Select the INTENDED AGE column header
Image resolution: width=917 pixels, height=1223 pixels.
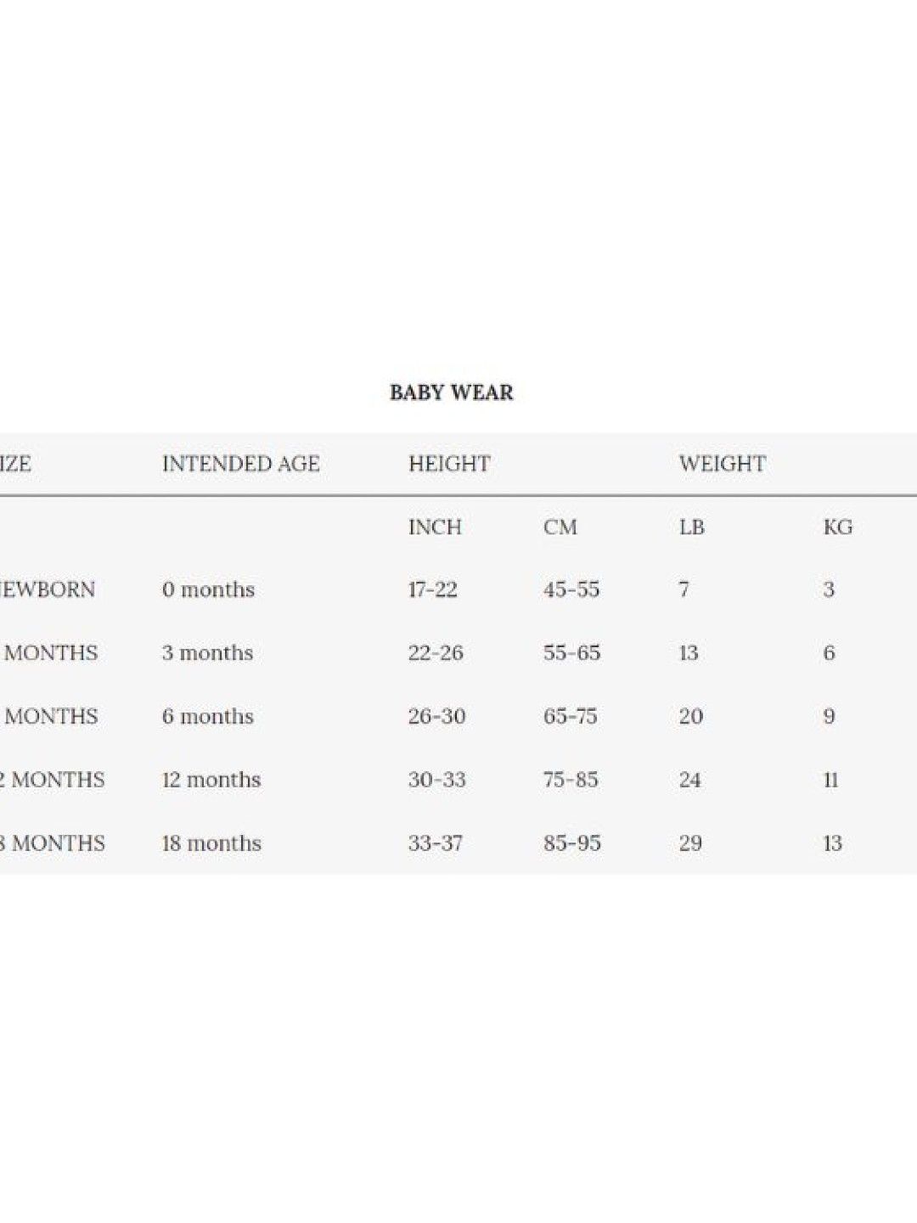click(241, 464)
